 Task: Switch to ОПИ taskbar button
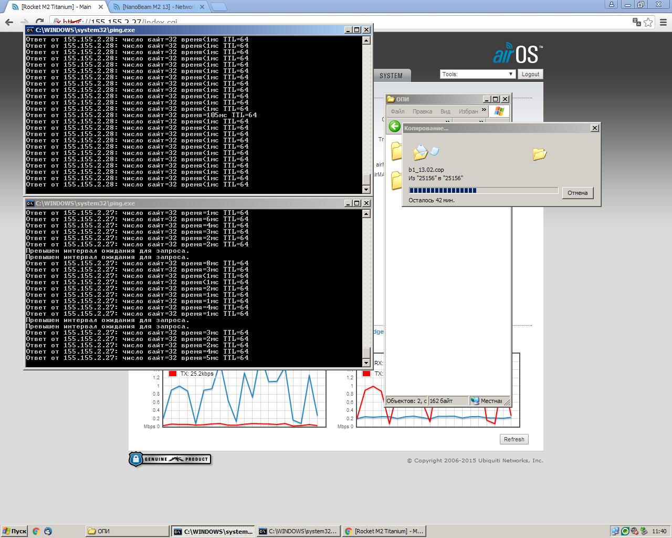(127, 531)
